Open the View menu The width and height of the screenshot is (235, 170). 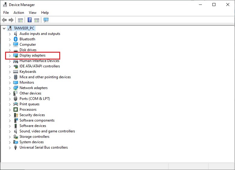coord(32,13)
